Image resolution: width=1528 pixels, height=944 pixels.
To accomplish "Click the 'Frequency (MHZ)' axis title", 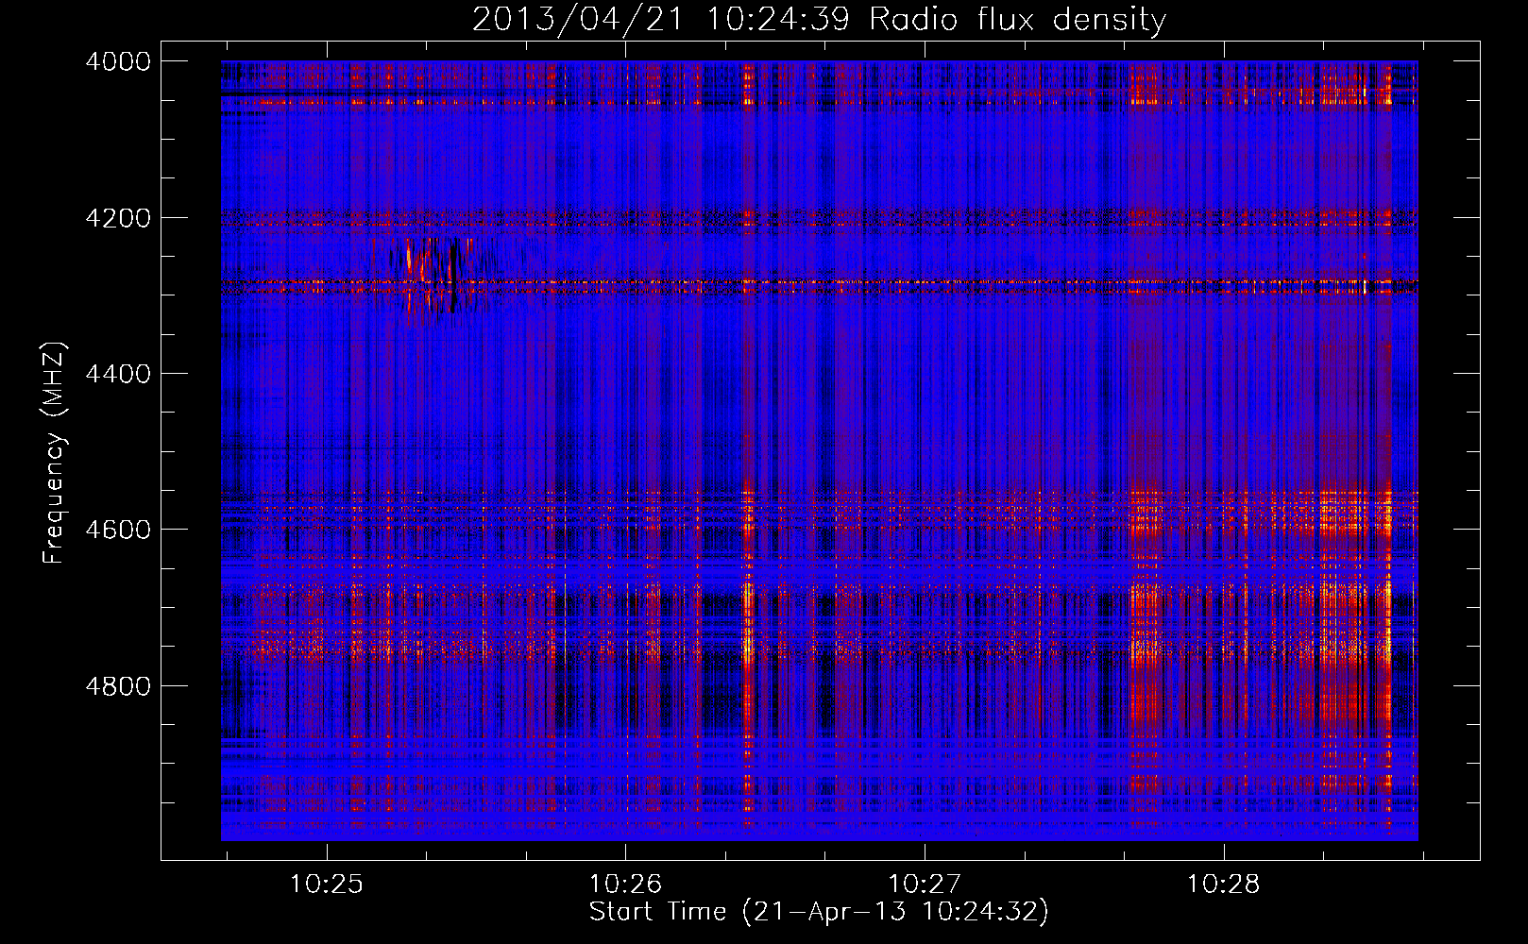I will tap(55, 453).
